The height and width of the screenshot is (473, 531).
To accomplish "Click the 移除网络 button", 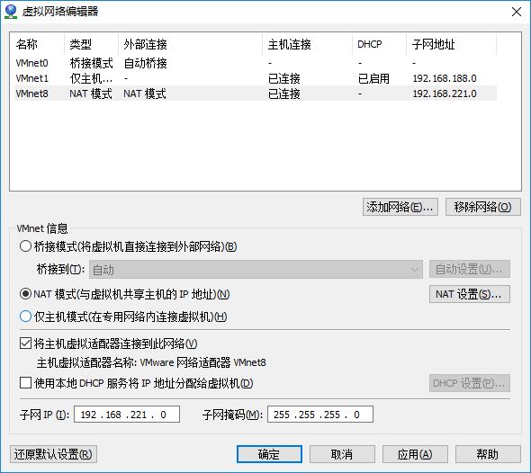I will 482,207.
